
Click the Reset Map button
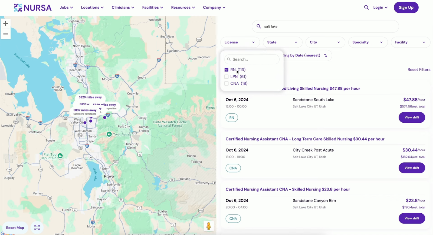click(15, 228)
